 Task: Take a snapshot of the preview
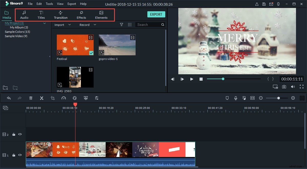coord(284,87)
